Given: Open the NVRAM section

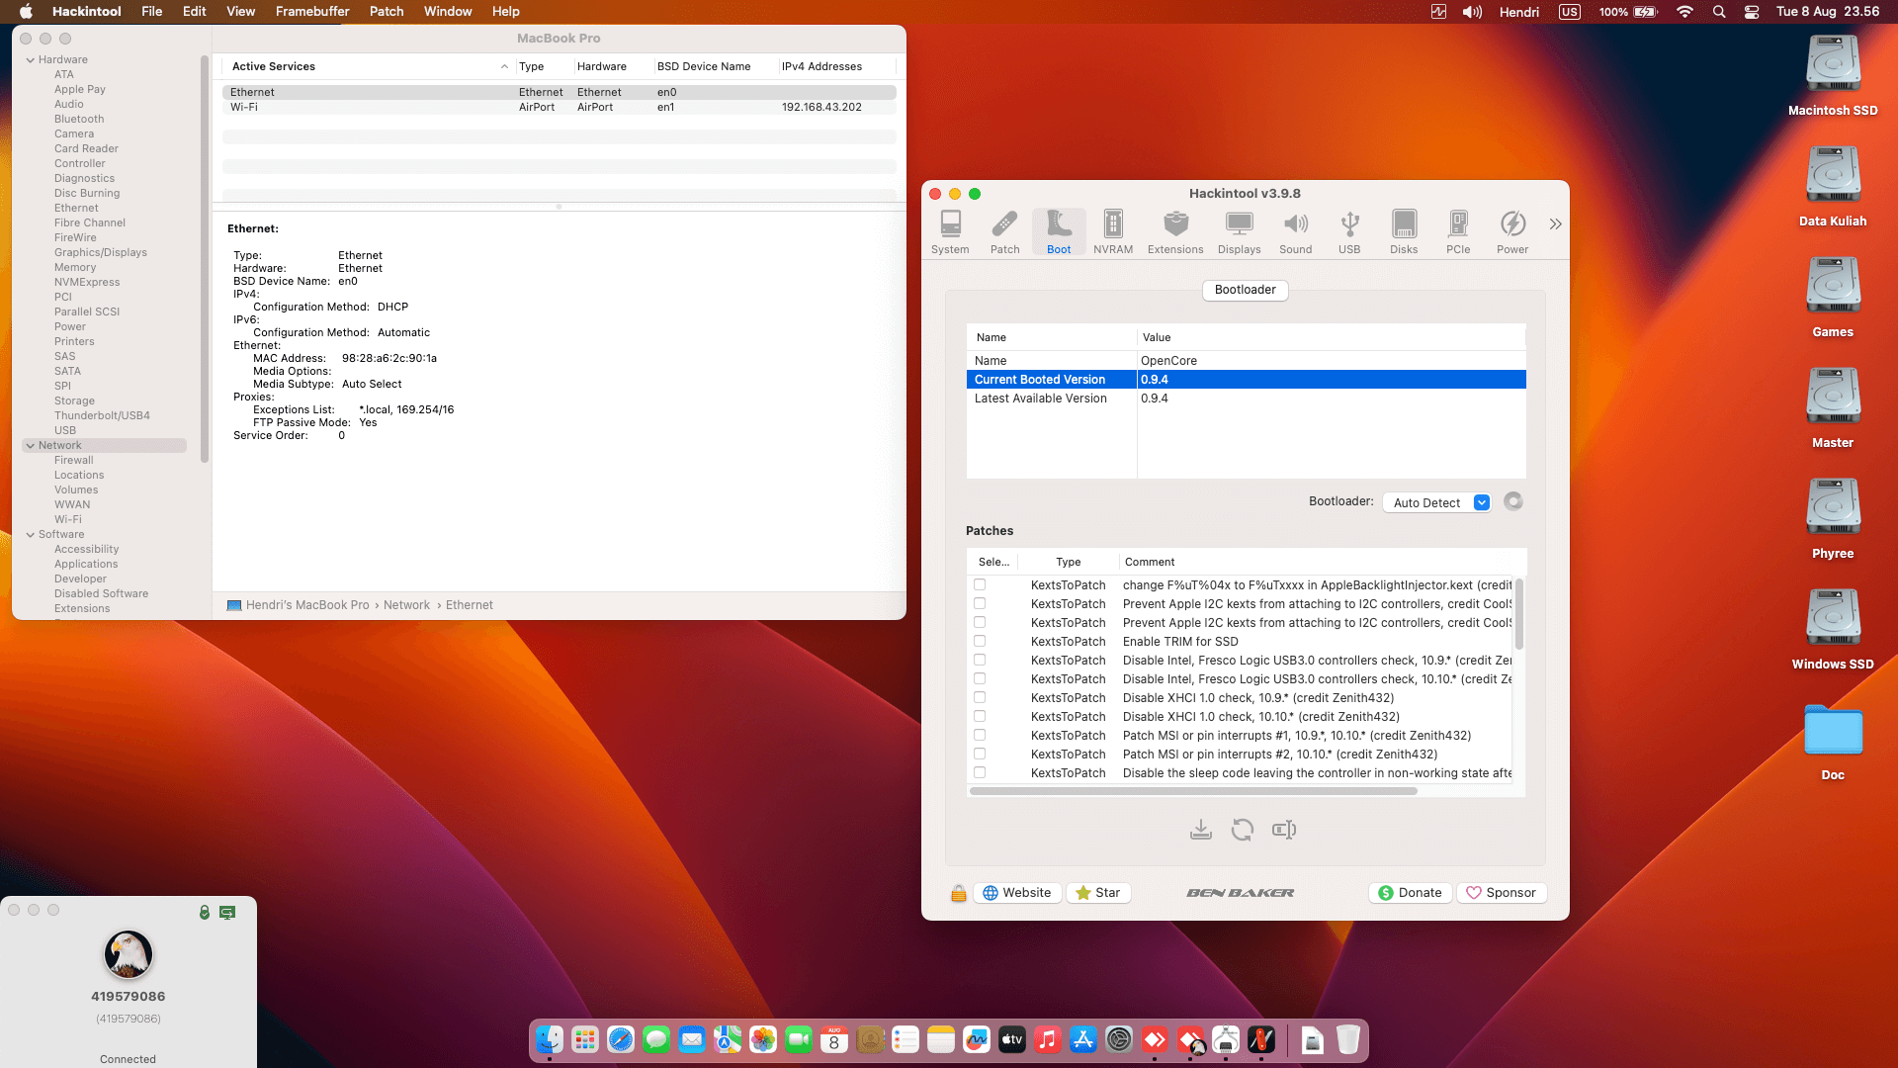Looking at the screenshot, I should click(1113, 232).
